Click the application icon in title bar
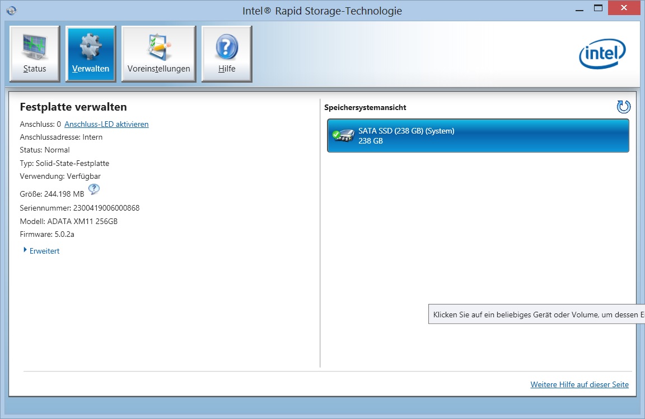 click(x=12, y=10)
